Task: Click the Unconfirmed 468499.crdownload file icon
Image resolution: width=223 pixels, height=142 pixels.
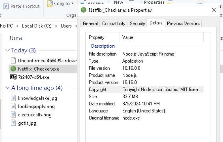Action: pos(13,60)
